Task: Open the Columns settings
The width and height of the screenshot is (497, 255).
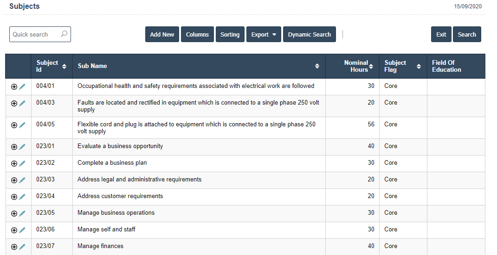Action: pyautogui.click(x=197, y=35)
